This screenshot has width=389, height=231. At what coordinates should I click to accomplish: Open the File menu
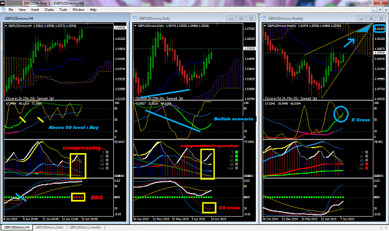[x=11, y=10]
